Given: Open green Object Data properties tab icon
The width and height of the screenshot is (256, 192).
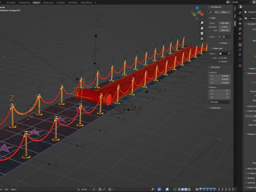Looking at the screenshot, I should (x=240, y=60).
